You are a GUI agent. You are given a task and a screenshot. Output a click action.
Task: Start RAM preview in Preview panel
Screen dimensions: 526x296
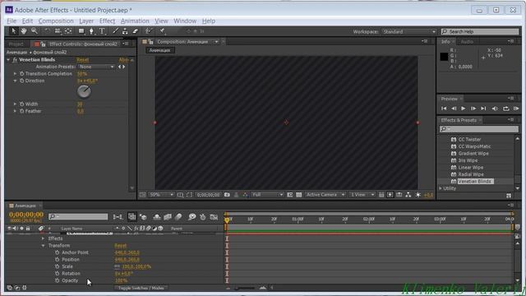click(x=516, y=109)
